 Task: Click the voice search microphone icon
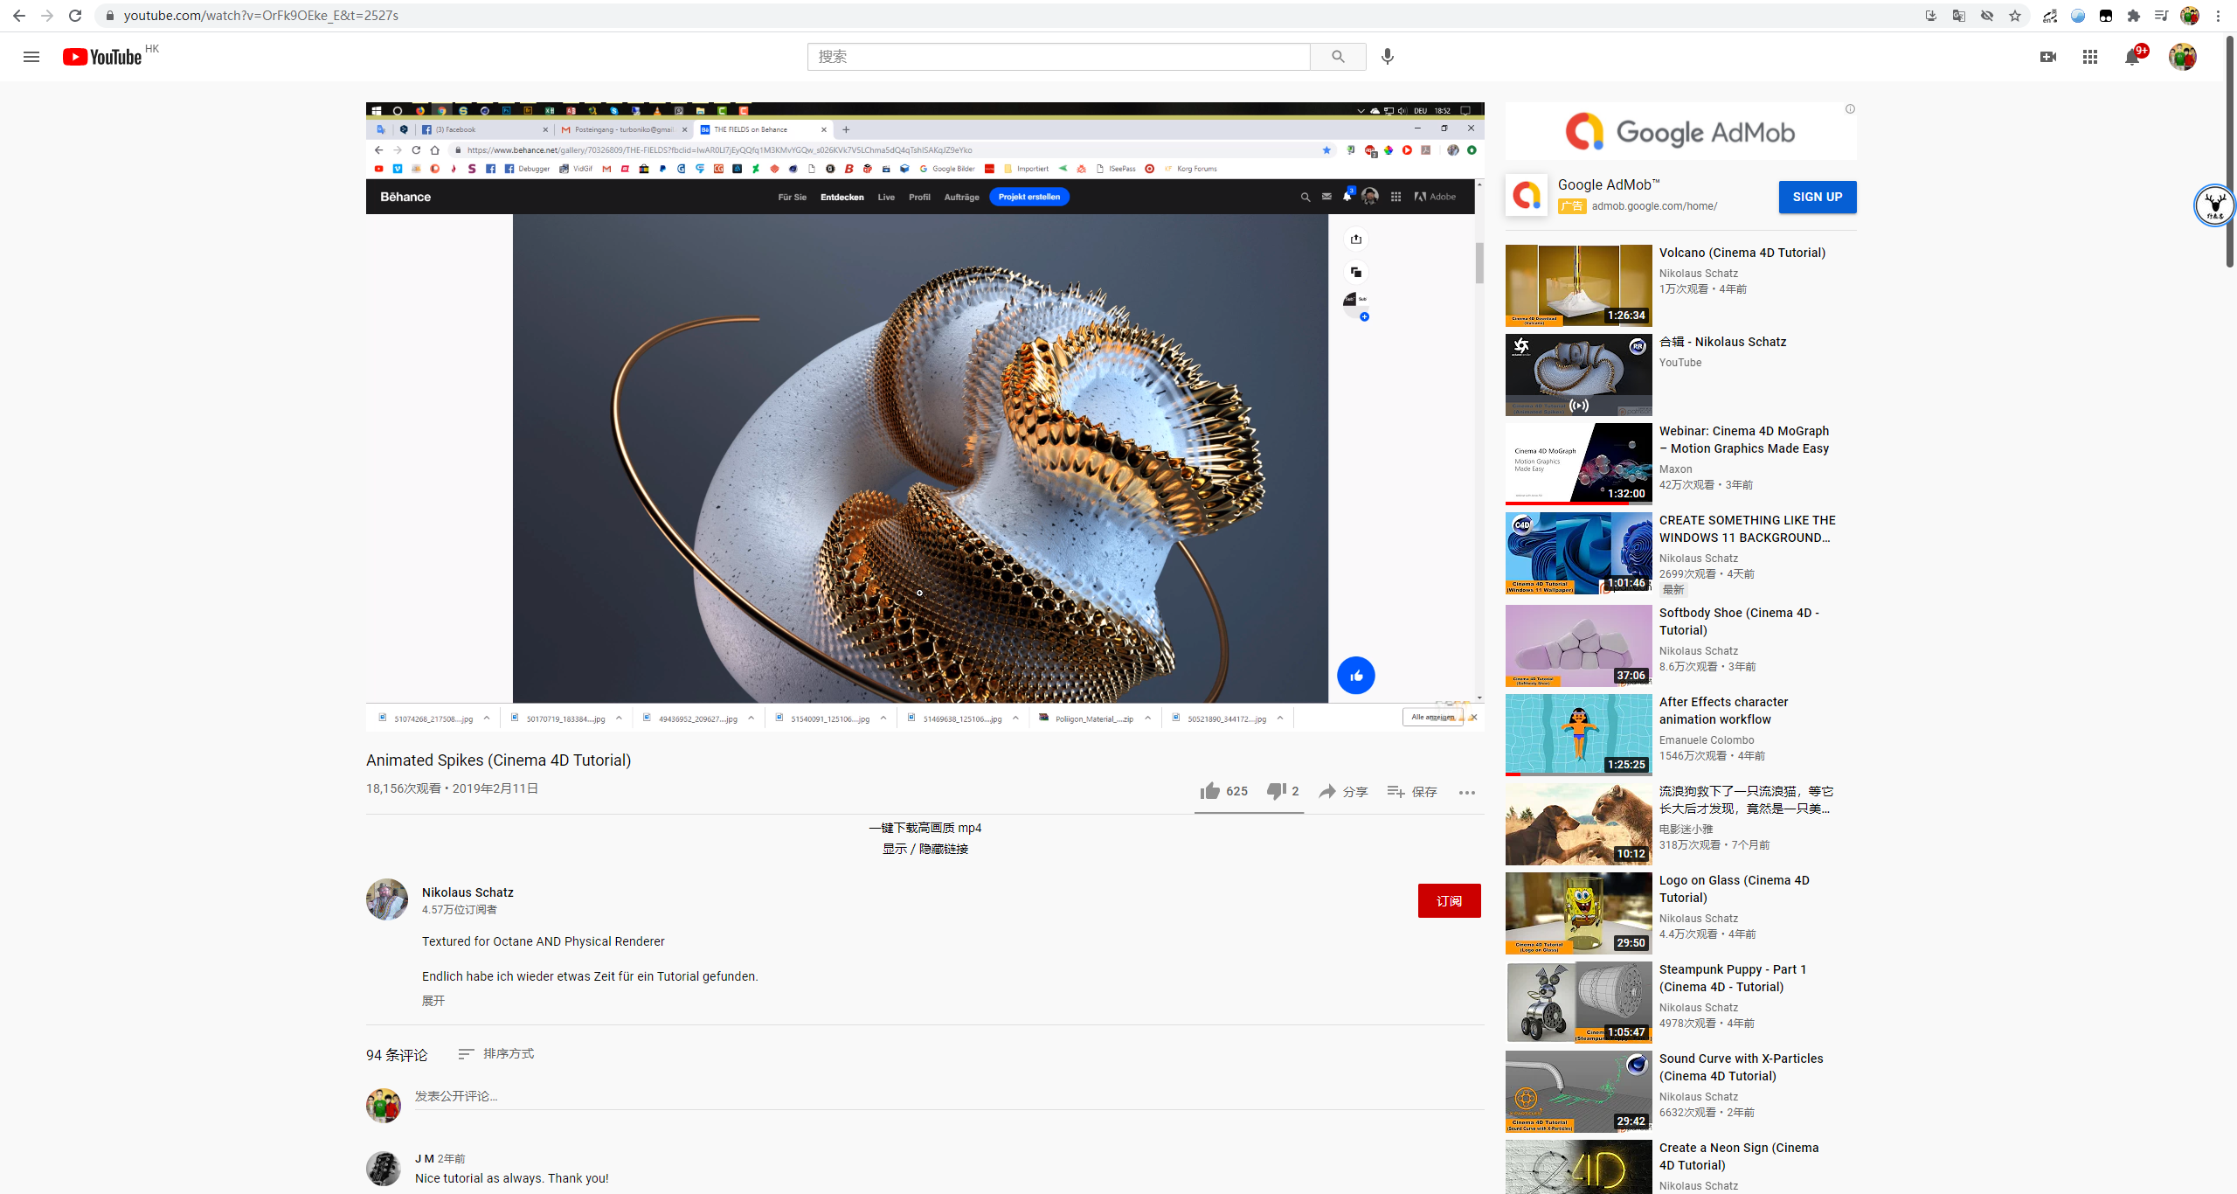click(x=1387, y=57)
